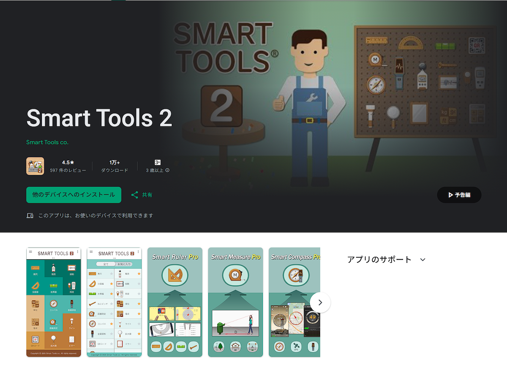The image size is (507, 365).
Task: Click the 4.5 star rating
Action: click(68, 162)
